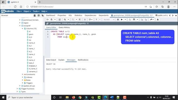Select the geom column in tree
178x100 pixels.
pyautogui.click(x=31, y=34)
